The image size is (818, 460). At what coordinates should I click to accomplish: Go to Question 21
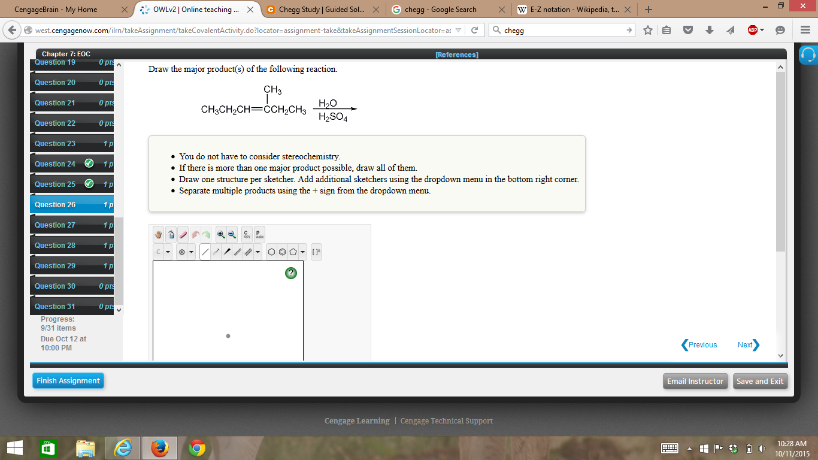tap(72, 103)
